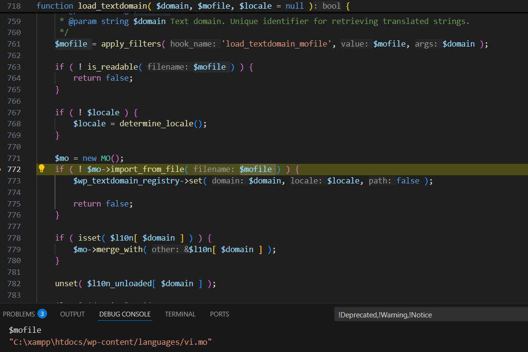Click the debug console filter input field
The width and height of the screenshot is (528, 352).
pyautogui.click(x=431, y=315)
